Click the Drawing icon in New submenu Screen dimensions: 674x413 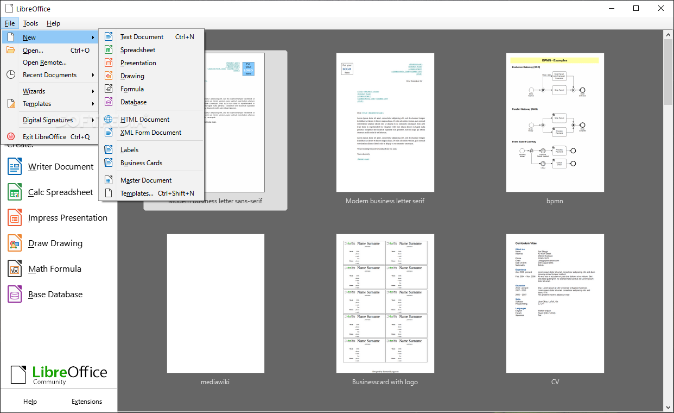(109, 76)
